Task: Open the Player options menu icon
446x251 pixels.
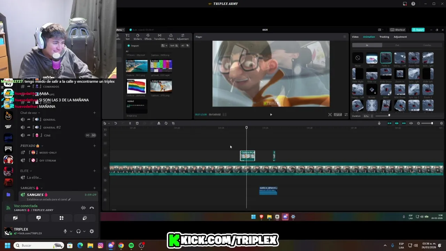Action: point(345,37)
